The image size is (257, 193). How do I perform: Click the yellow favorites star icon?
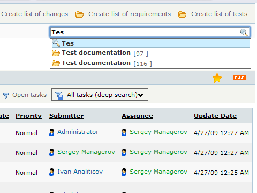[217, 78]
